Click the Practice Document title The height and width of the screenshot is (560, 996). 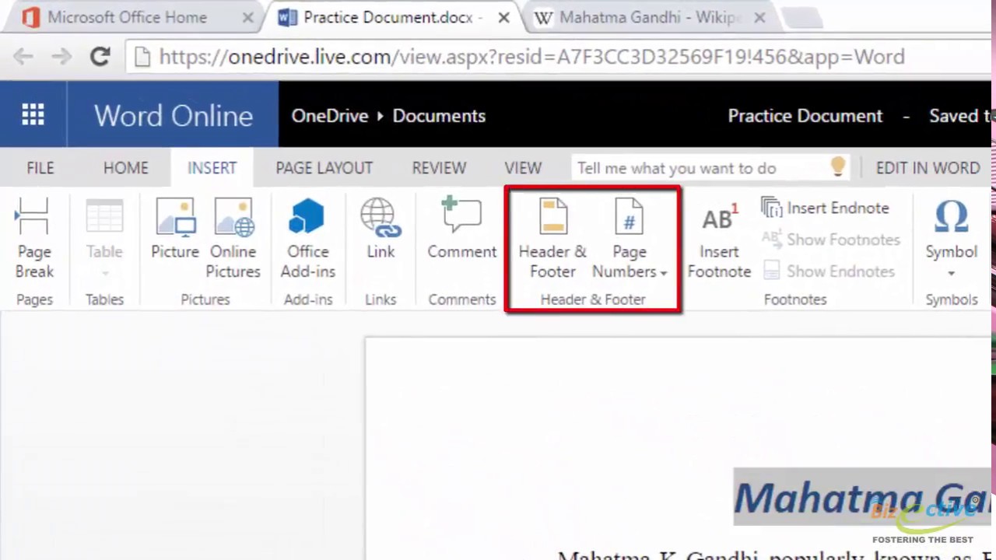coord(805,116)
